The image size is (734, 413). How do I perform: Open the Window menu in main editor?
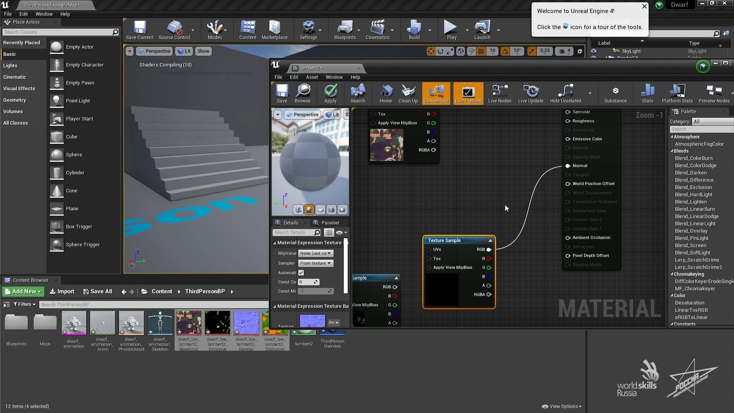point(44,14)
